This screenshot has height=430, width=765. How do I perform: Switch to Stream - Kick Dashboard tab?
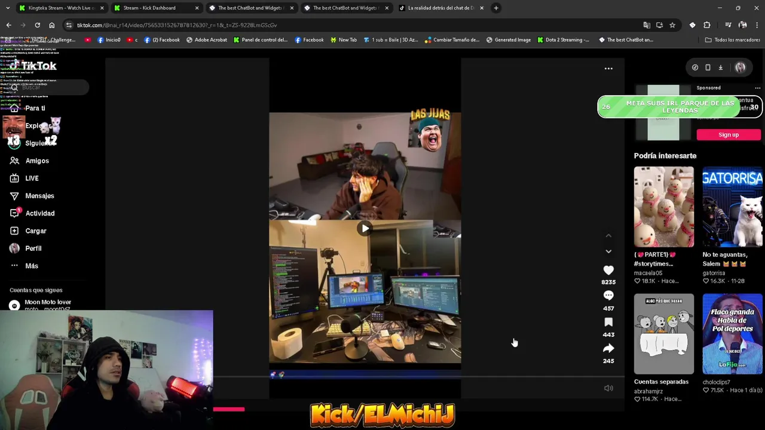pos(156,8)
